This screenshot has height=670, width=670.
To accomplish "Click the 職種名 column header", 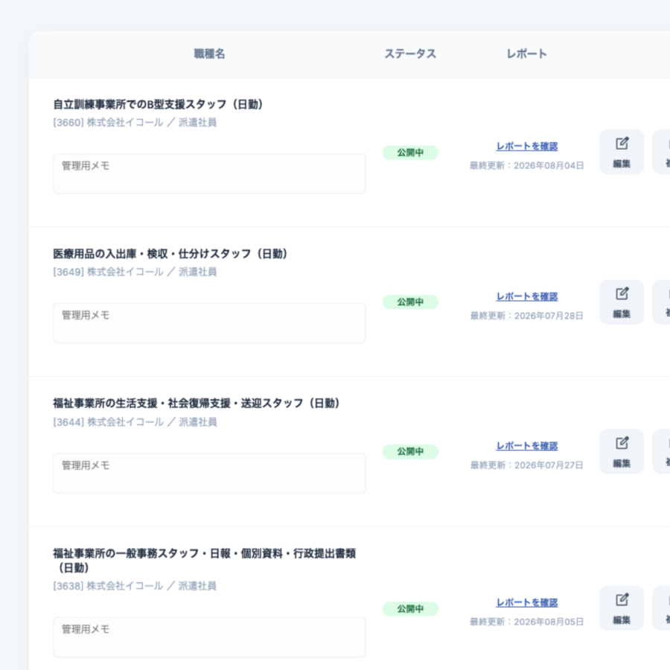I will tap(209, 54).
